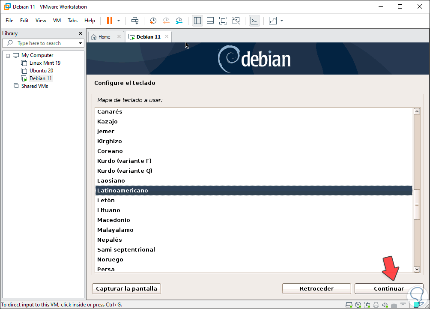Click the CD/DVD drive status icon
Viewport: 430px width, 309px height.
tap(358, 305)
